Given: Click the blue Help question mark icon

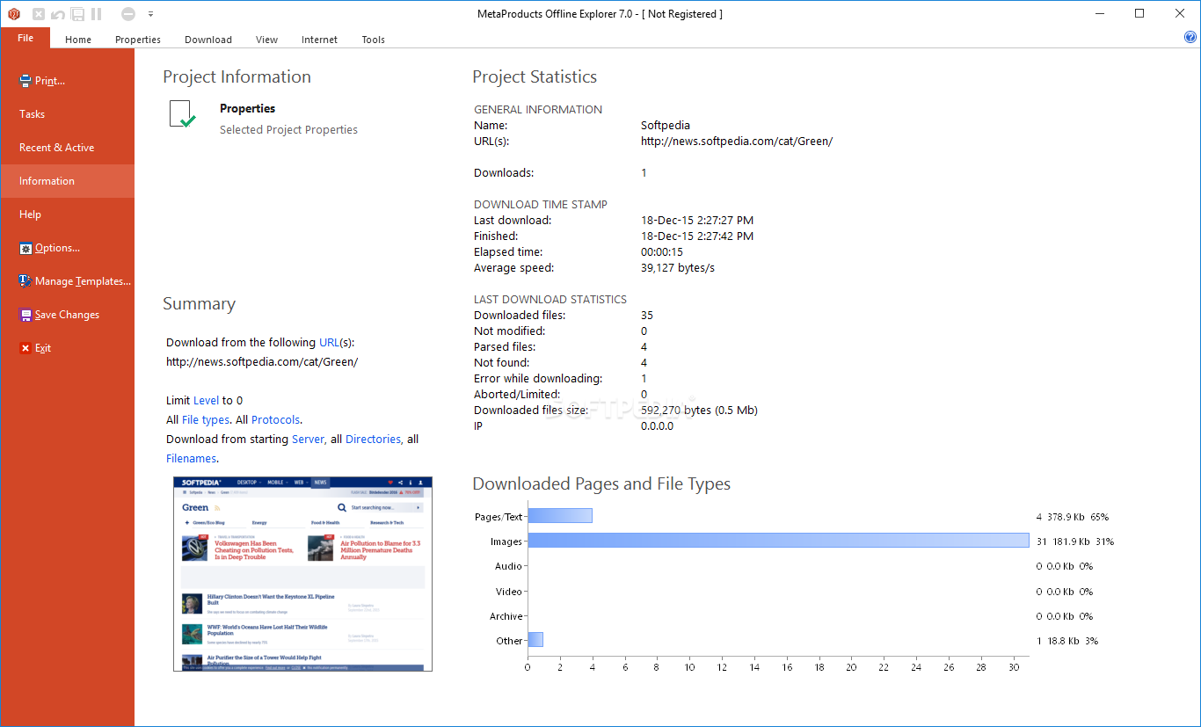Looking at the screenshot, I should coord(1190,38).
